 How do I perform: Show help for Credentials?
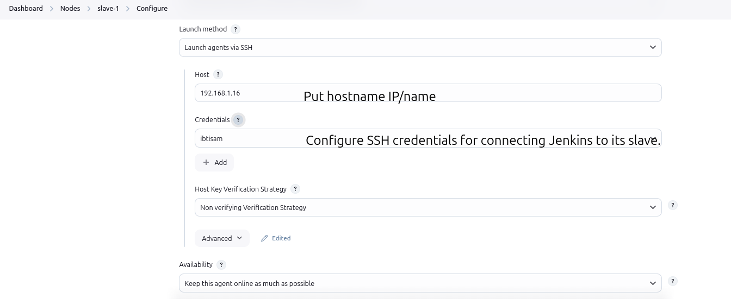238,120
